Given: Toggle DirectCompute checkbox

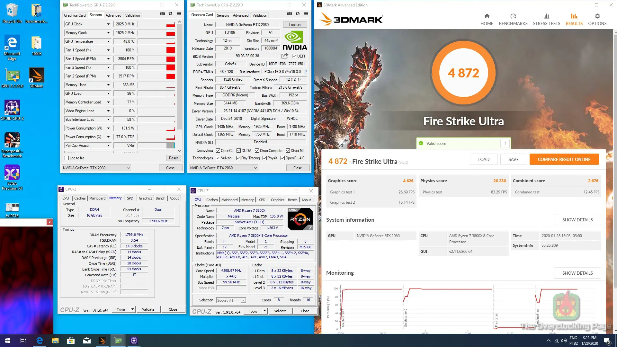Looking at the screenshot, I should (x=257, y=151).
